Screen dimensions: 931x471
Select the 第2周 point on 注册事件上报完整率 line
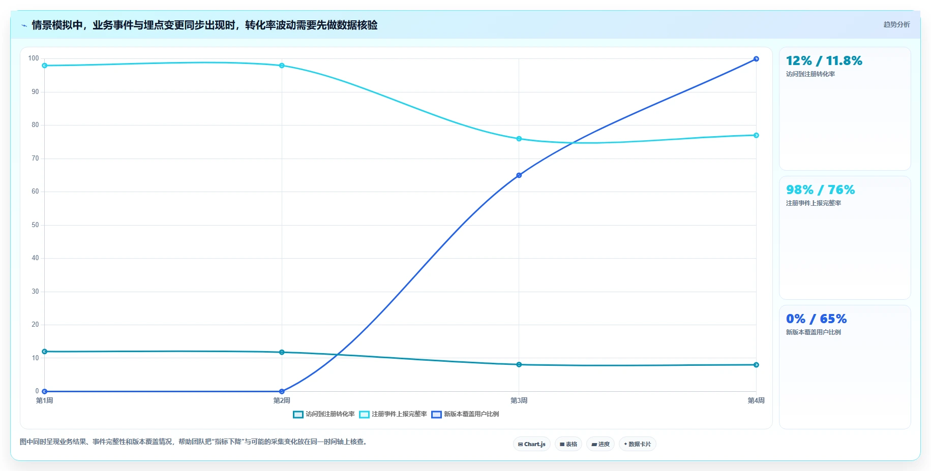click(x=282, y=66)
